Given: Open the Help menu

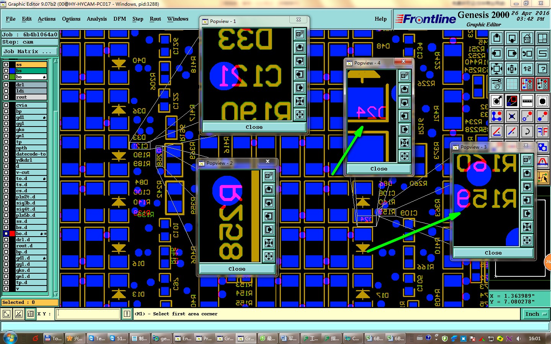Looking at the screenshot, I should click(x=381, y=19).
